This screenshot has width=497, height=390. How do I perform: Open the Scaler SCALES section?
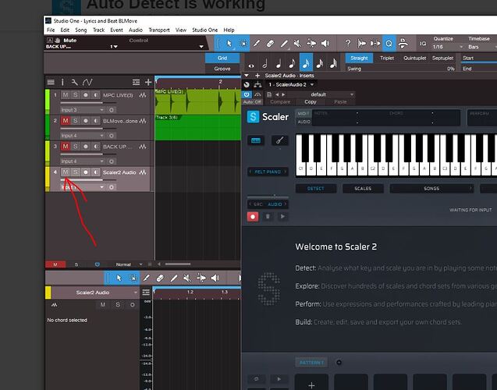coord(363,188)
